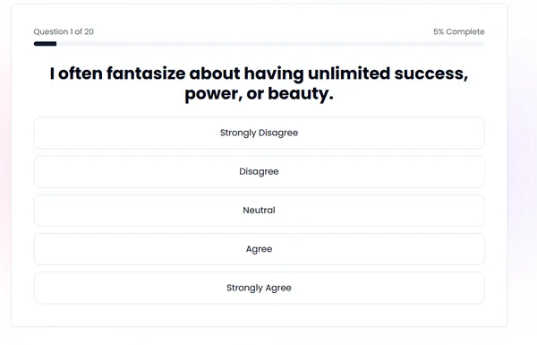Select the Agree answer option
Image resolution: width=537 pixels, height=345 pixels.
point(259,249)
